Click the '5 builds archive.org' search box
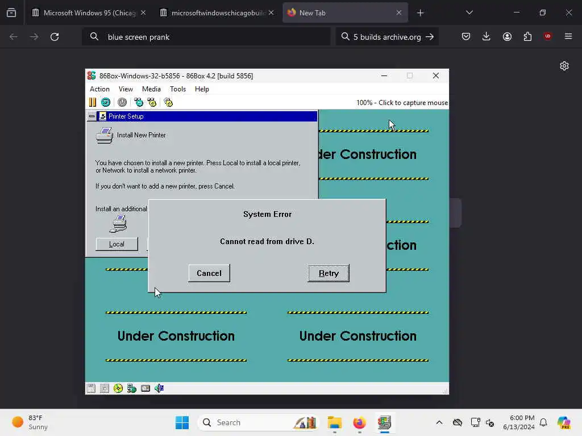Viewport: 582px width, 436px height. coord(387,37)
